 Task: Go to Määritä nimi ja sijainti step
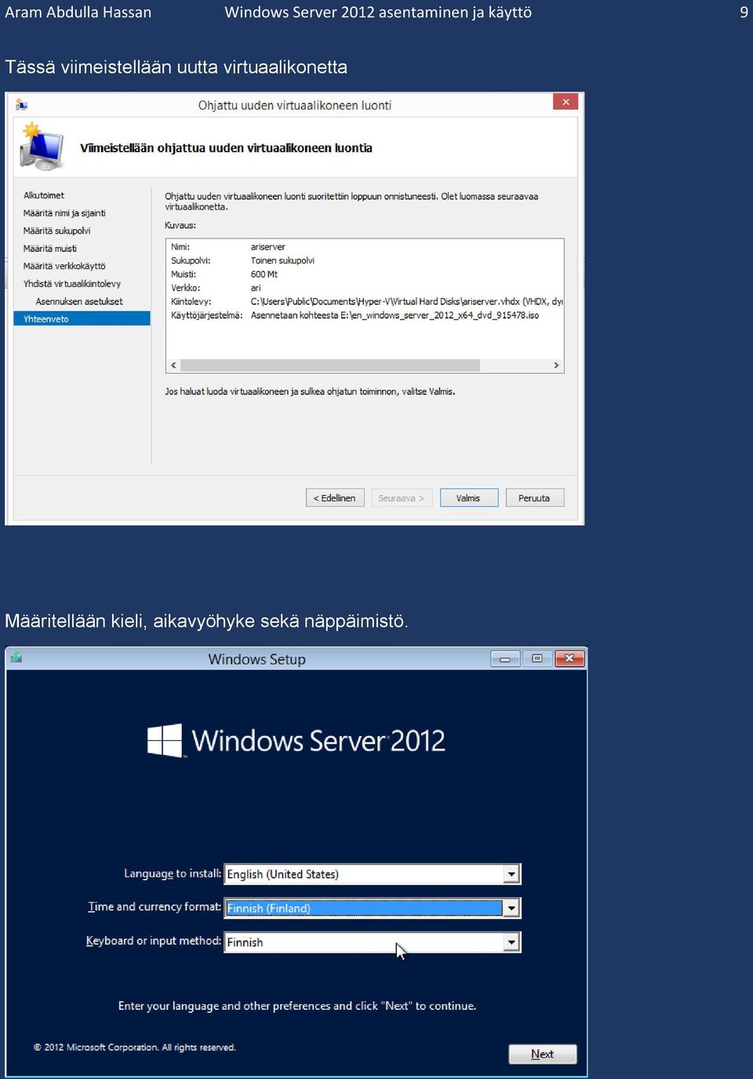[64, 213]
